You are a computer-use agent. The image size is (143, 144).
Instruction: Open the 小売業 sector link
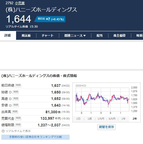point(20,3)
